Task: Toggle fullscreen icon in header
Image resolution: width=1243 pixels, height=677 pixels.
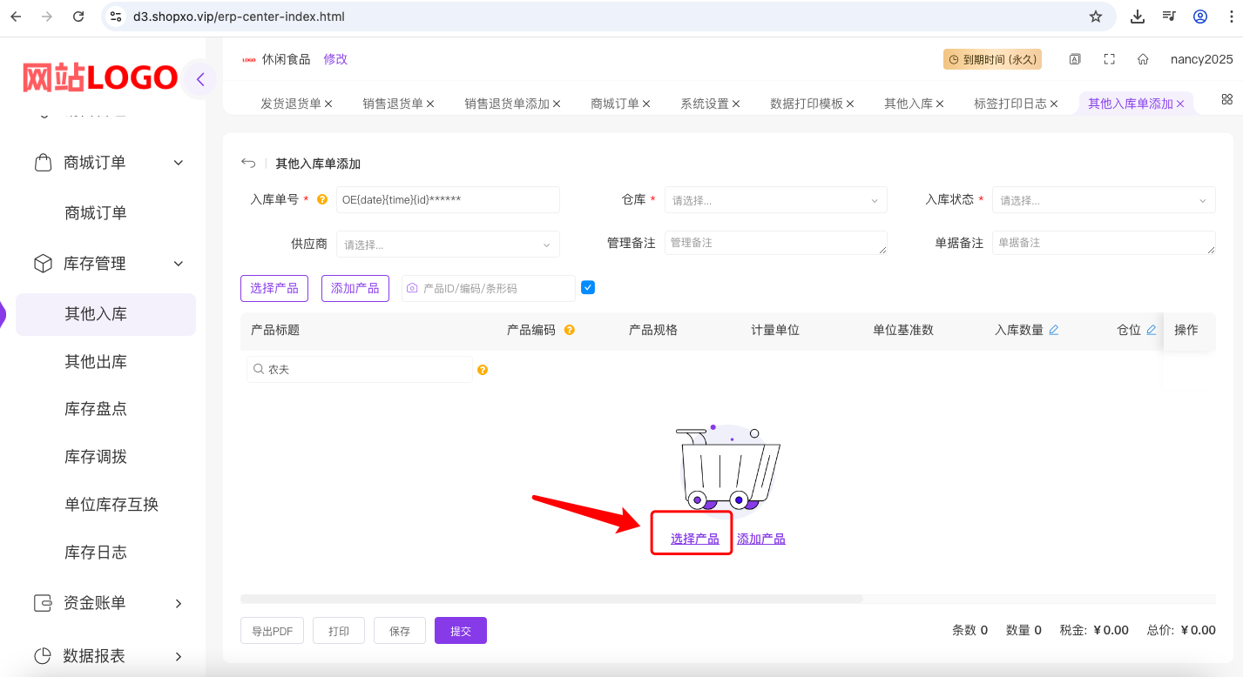Action: point(1109,59)
